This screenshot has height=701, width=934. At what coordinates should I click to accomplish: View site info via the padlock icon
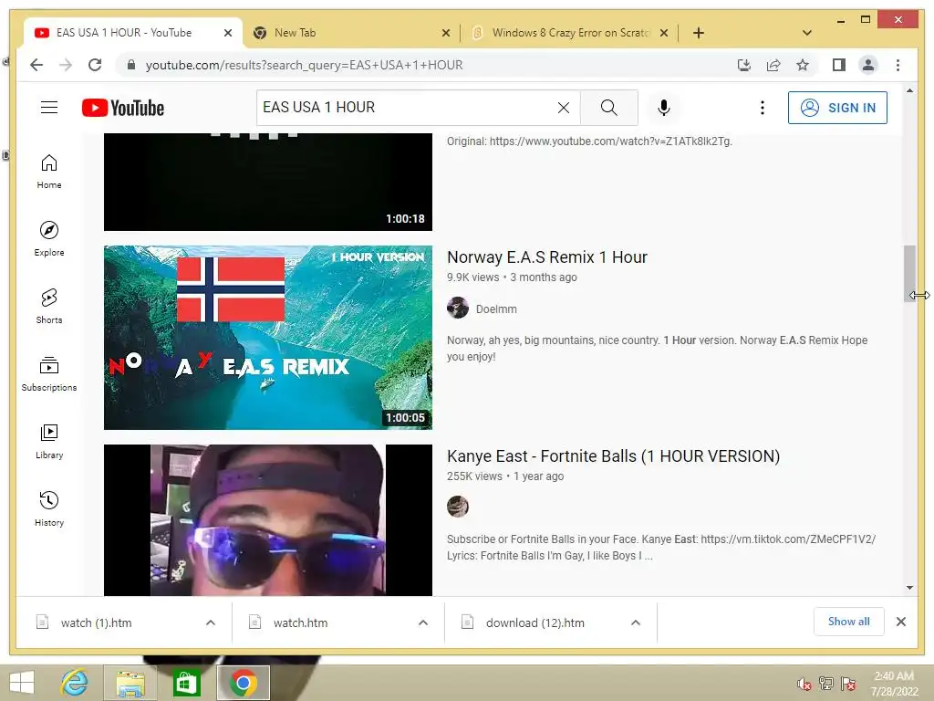tap(131, 65)
